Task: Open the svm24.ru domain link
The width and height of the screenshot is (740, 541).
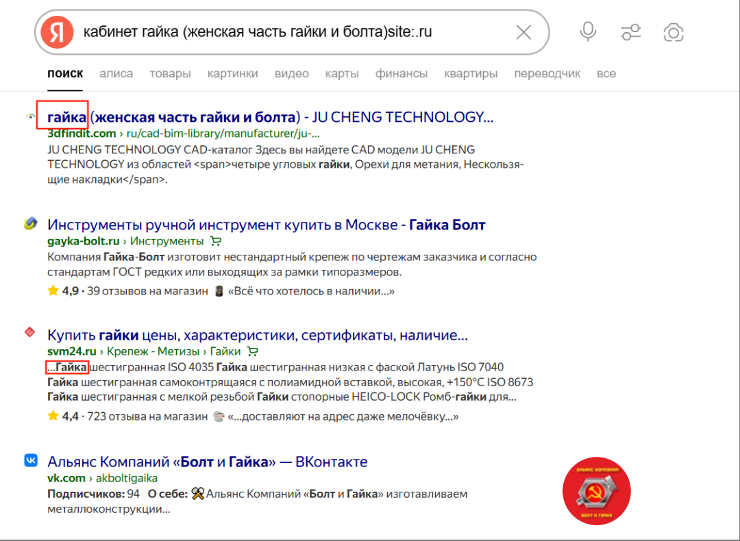Action: click(x=72, y=351)
